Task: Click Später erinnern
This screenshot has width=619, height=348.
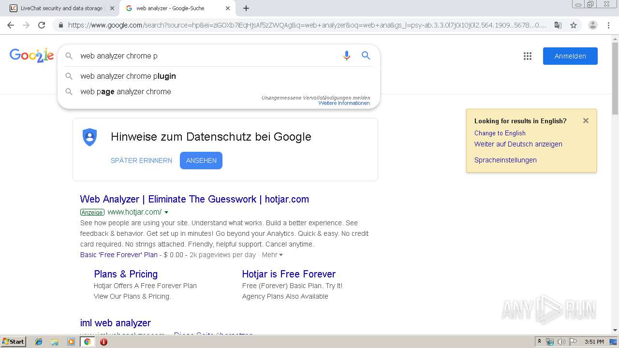Action: pyautogui.click(x=141, y=160)
